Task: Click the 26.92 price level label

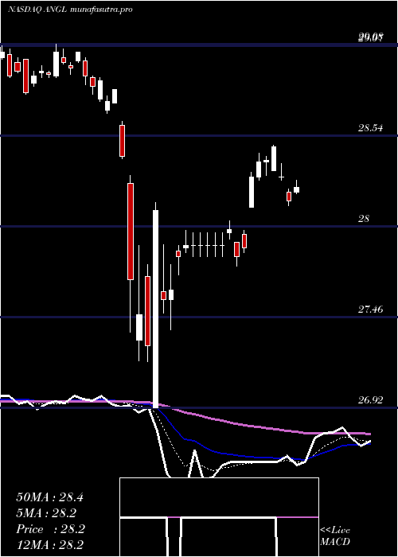Action: pyautogui.click(x=370, y=400)
